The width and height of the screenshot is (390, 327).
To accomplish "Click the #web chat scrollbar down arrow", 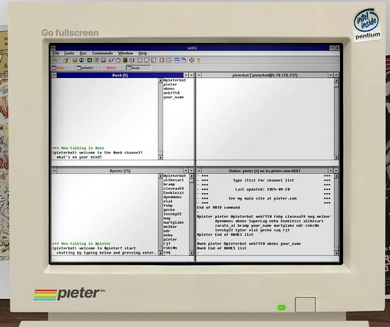I will pyautogui.click(x=161, y=157).
